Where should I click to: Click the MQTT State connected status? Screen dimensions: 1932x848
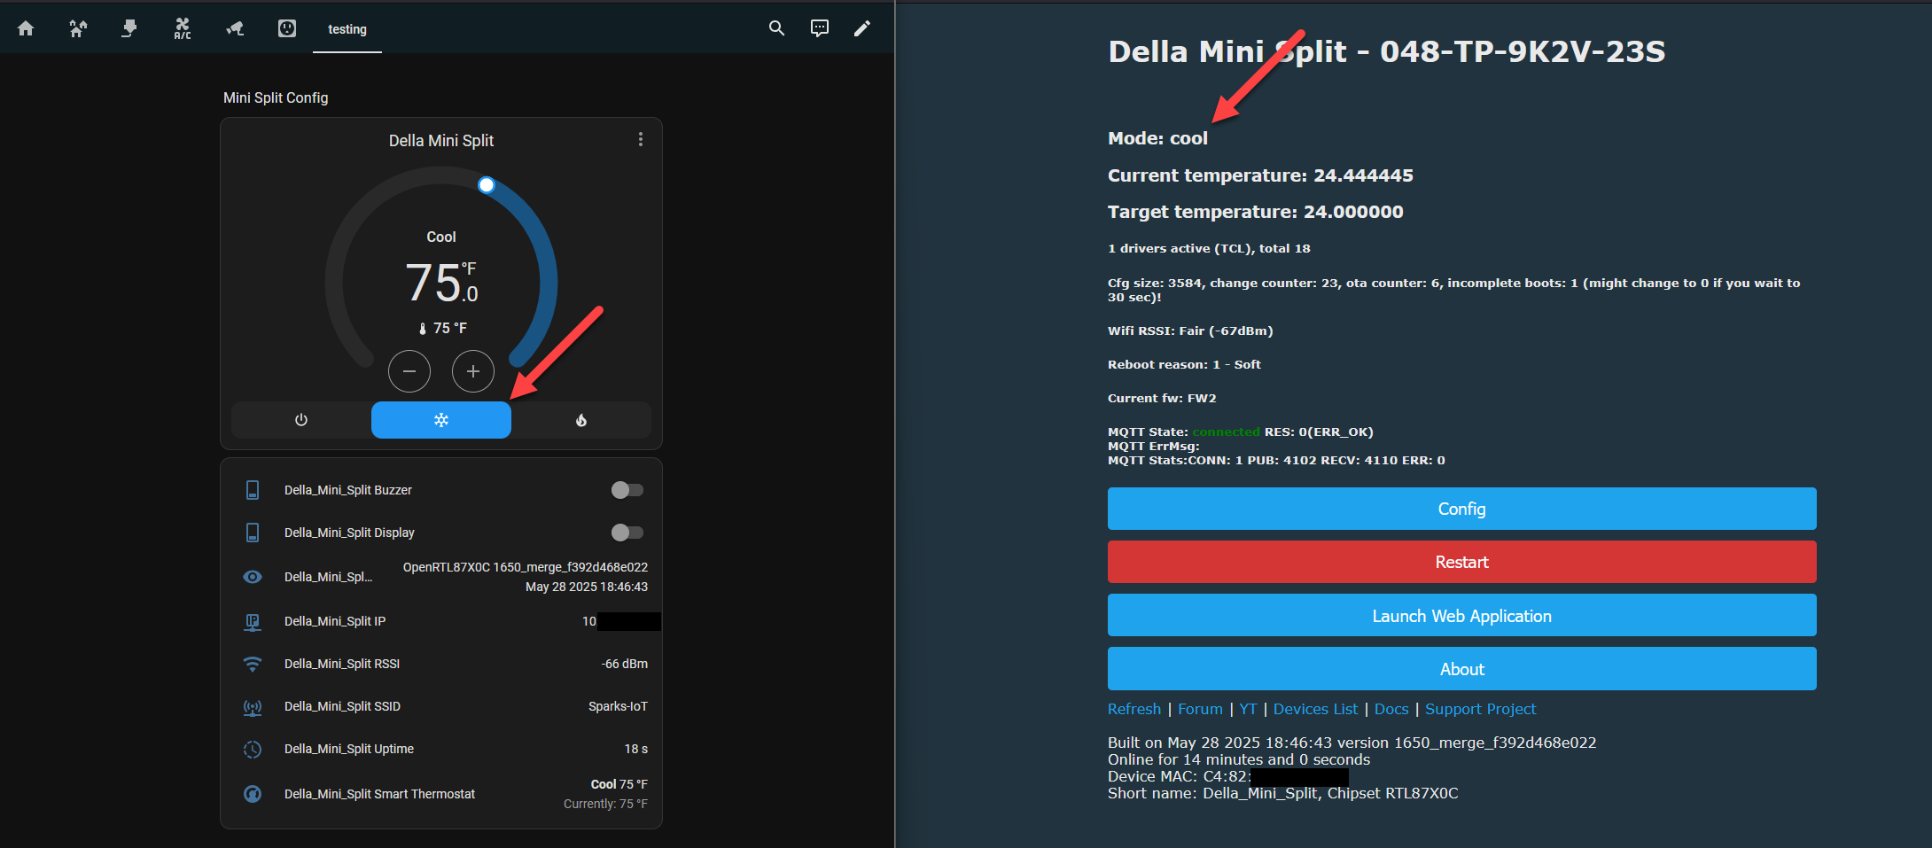tap(1226, 432)
